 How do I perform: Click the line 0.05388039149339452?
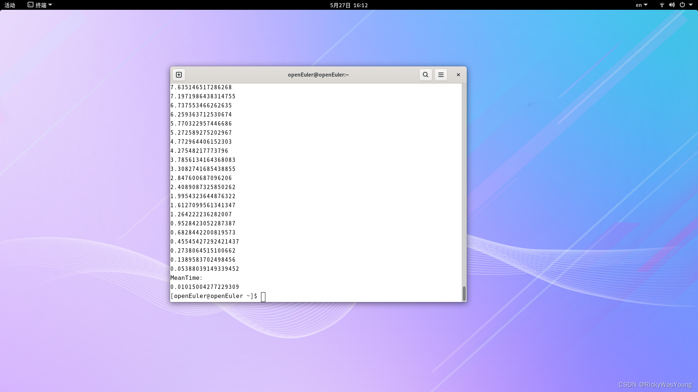205,269
